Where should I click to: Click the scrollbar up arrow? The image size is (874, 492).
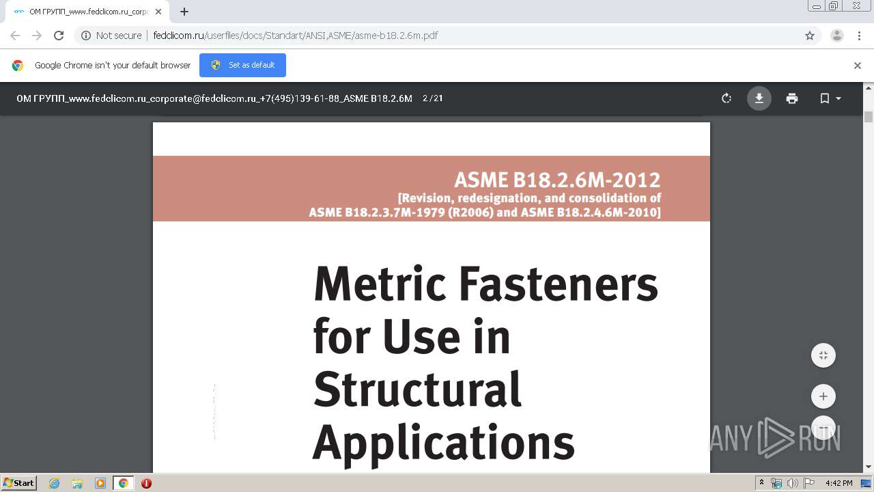869,87
